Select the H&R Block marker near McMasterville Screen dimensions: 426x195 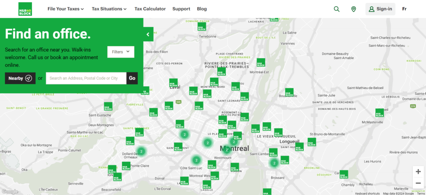(x=379, y=113)
